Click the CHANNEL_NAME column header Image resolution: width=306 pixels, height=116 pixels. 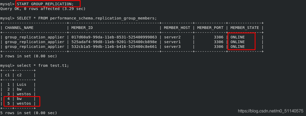[x=19, y=28]
